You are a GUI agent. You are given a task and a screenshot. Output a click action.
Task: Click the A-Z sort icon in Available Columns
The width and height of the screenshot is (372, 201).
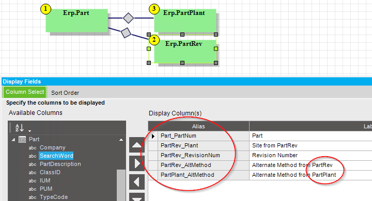click(20, 128)
